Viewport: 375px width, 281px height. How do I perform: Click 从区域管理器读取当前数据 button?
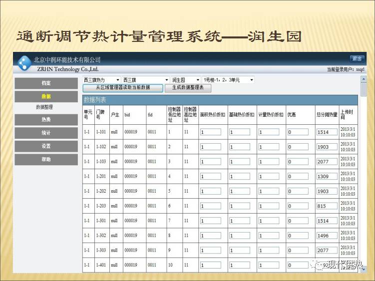click(x=123, y=88)
